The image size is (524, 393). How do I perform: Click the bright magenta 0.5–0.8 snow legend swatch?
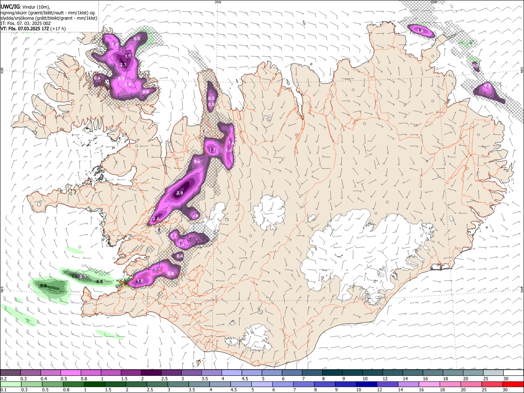click(x=70, y=373)
